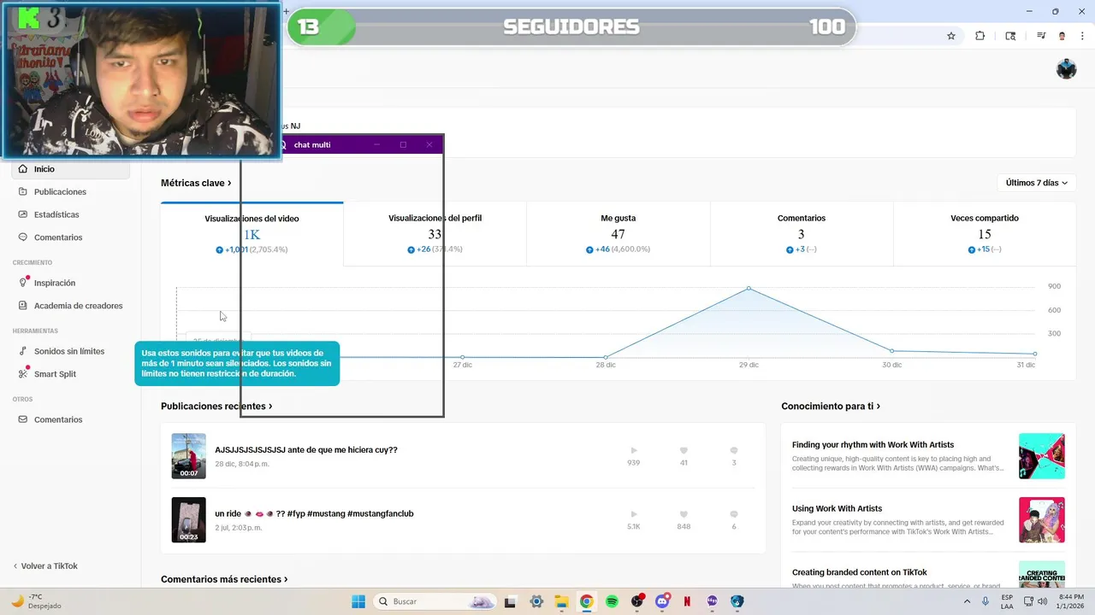Viewport: 1095px width, 615px height.
Task: Click Volver a TikTok link
Action: coord(45,566)
